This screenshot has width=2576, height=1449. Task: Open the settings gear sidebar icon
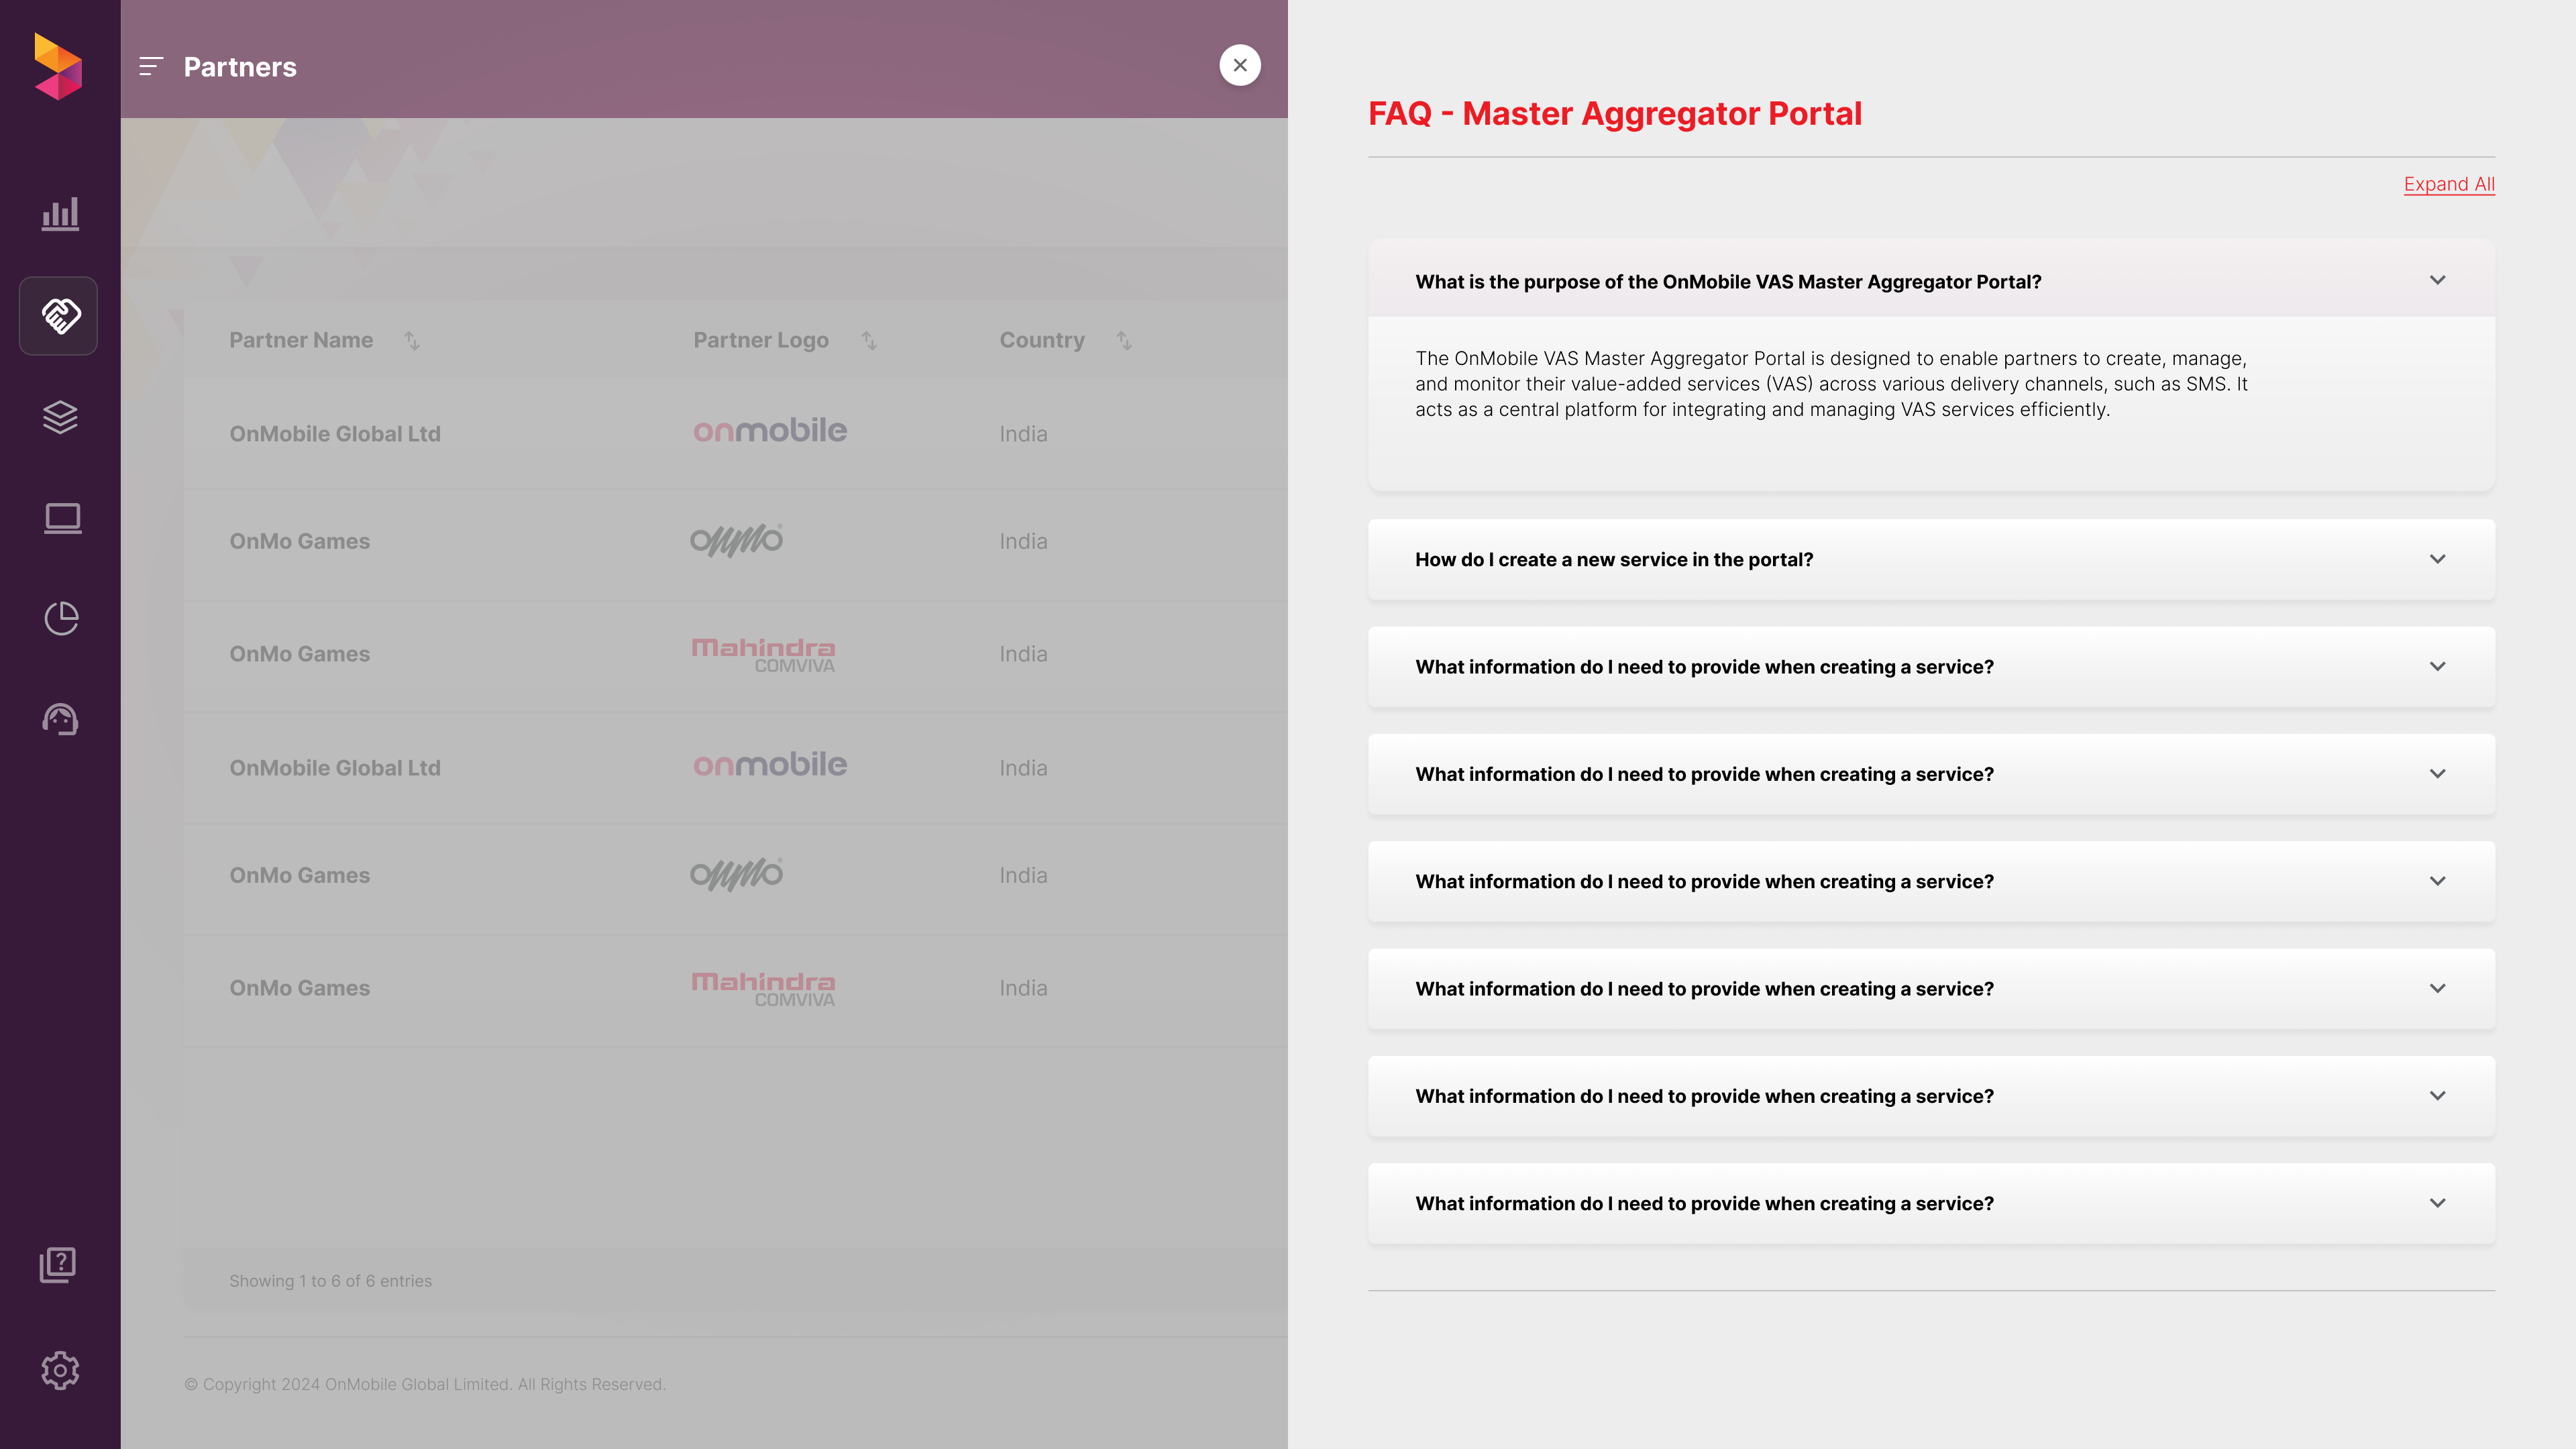60,1370
